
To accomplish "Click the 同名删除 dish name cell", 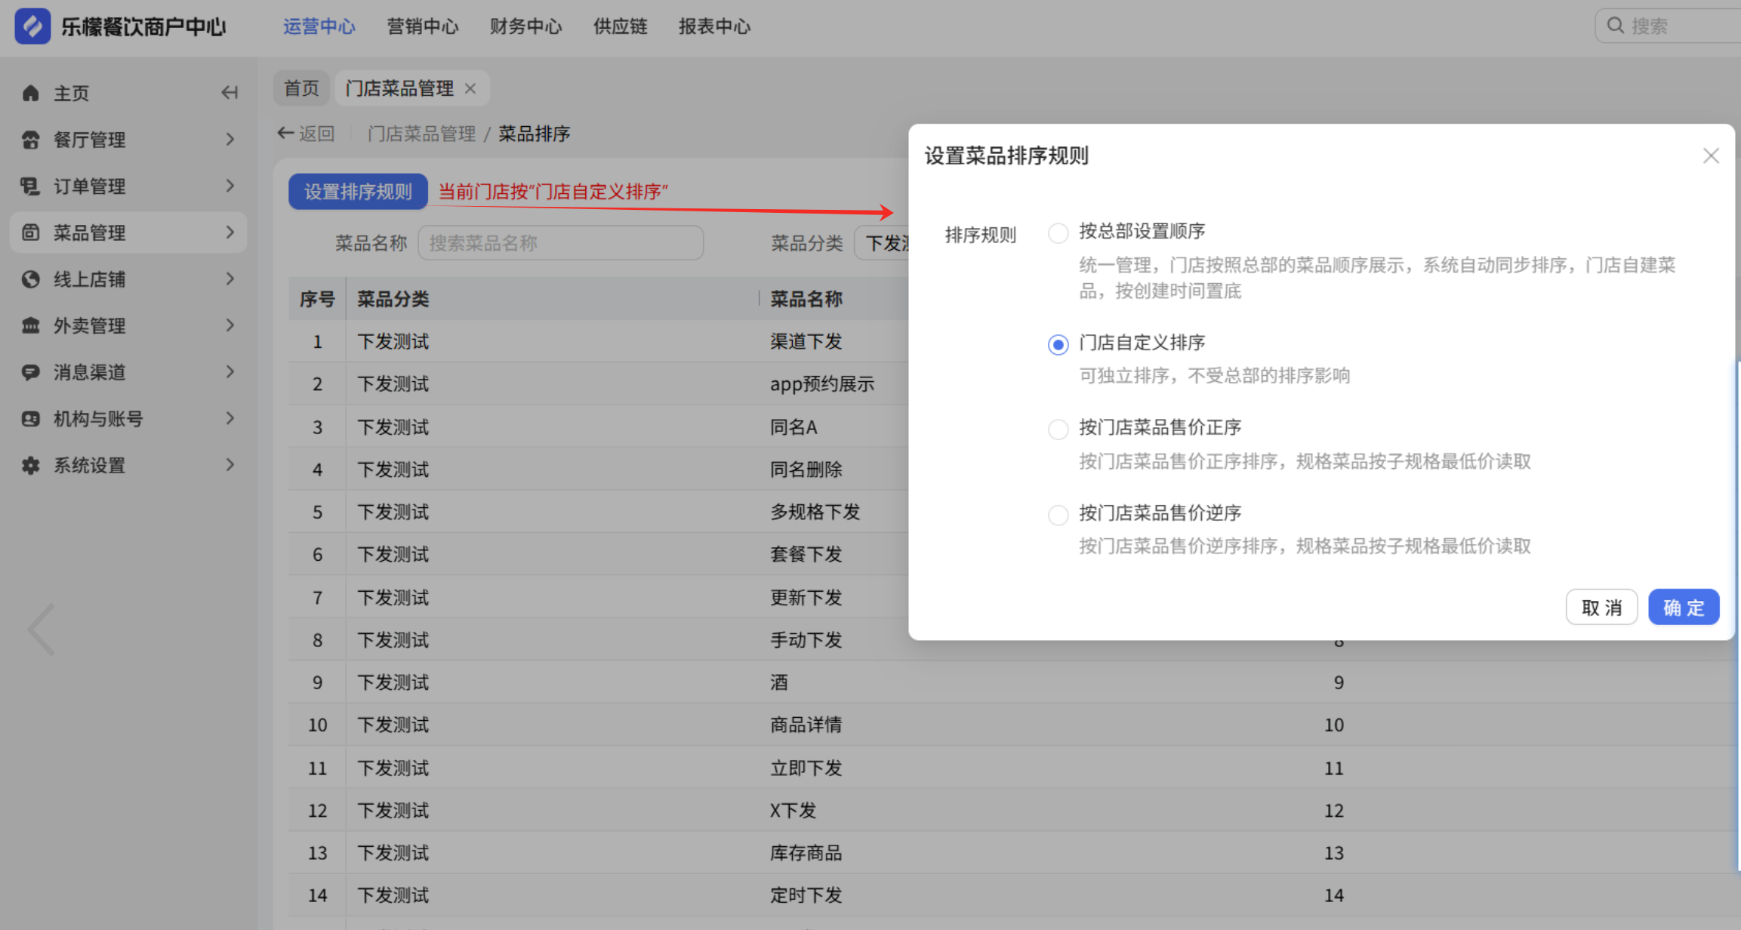I will point(806,470).
